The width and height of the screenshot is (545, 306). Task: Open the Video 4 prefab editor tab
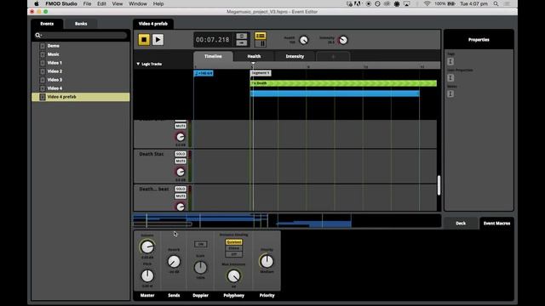[153, 24]
